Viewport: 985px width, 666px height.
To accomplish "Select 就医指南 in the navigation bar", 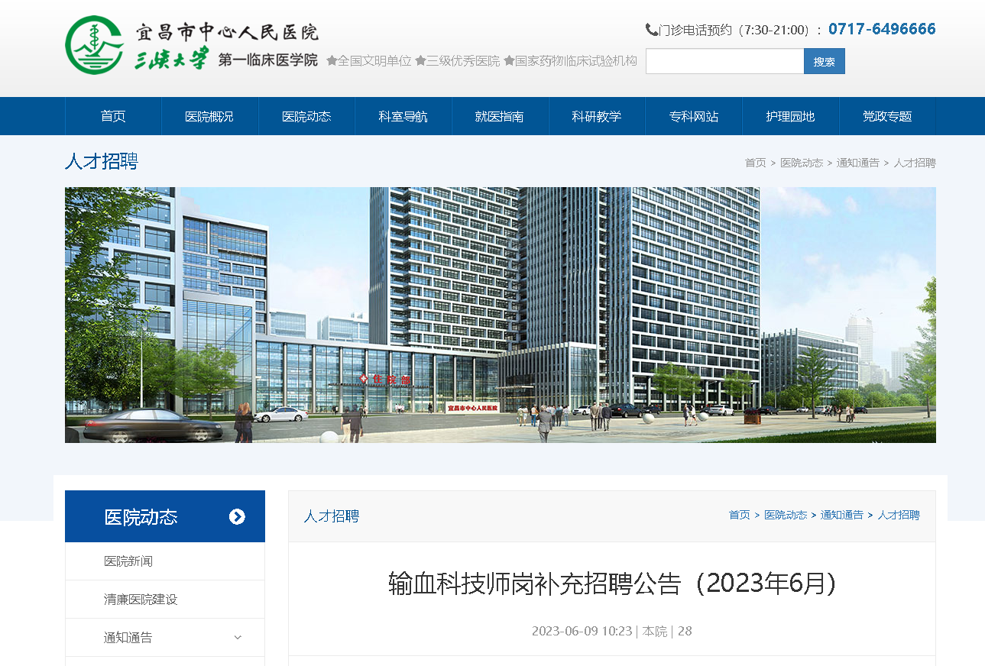I will tap(500, 116).
